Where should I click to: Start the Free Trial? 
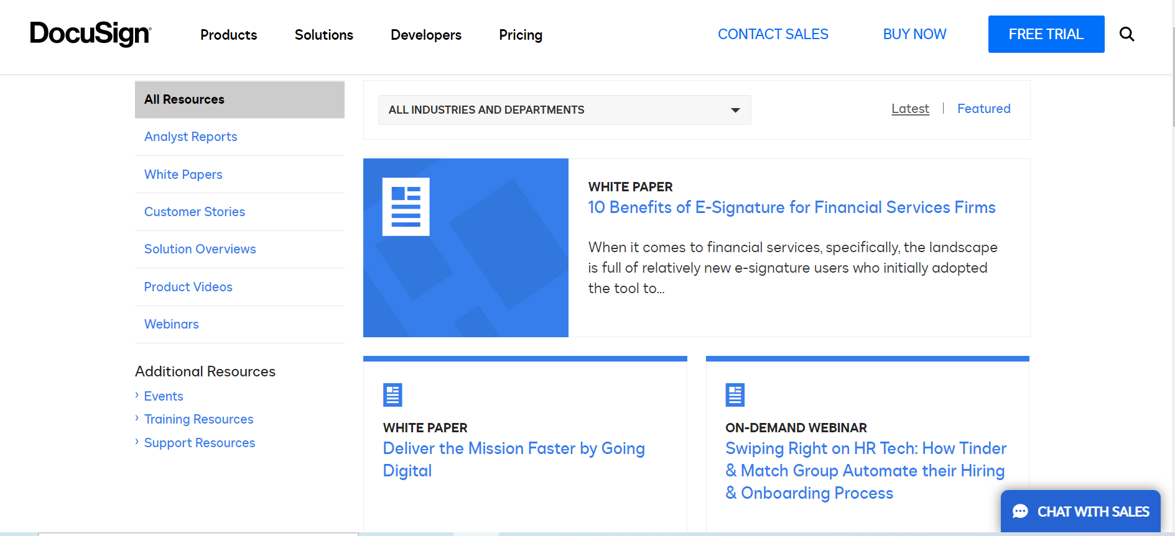[1046, 34]
